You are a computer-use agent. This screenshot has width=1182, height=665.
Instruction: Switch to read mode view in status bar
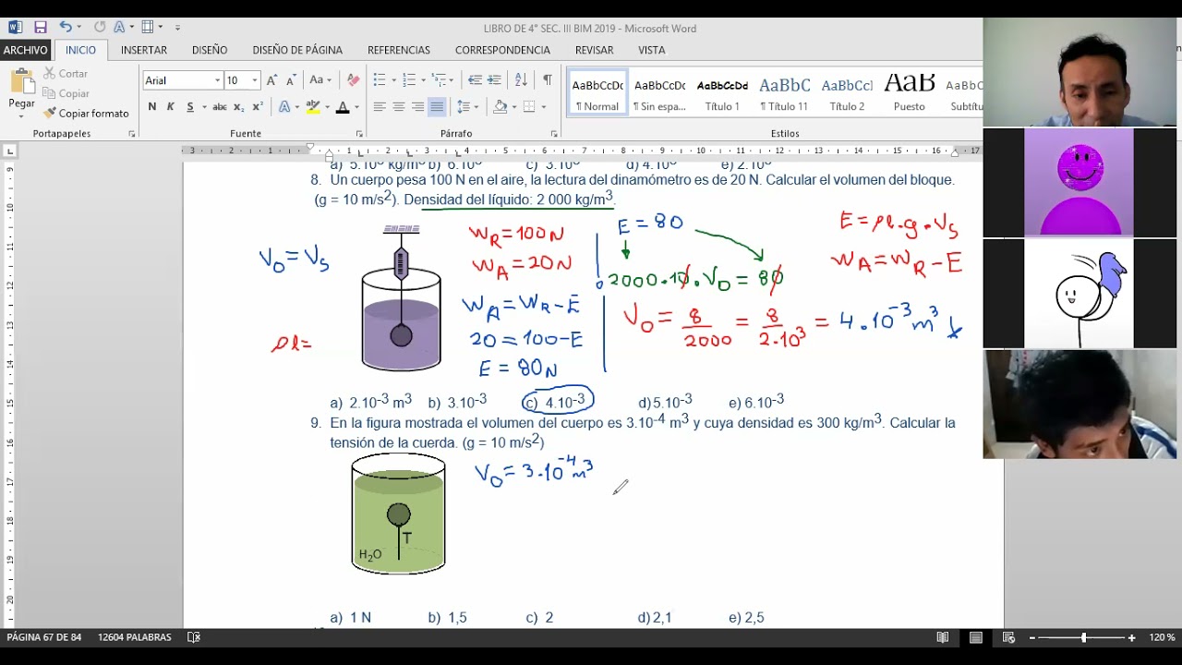coord(943,637)
